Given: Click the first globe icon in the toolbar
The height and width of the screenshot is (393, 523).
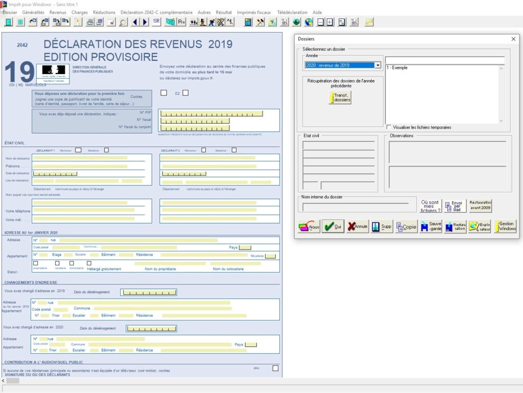Looking at the screenshot, I should click(x=297, y=22).
